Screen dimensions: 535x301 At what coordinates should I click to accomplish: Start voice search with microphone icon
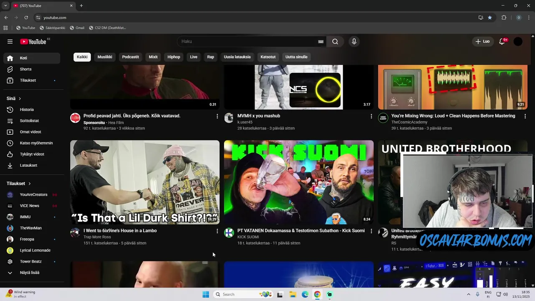coord(354,41)
